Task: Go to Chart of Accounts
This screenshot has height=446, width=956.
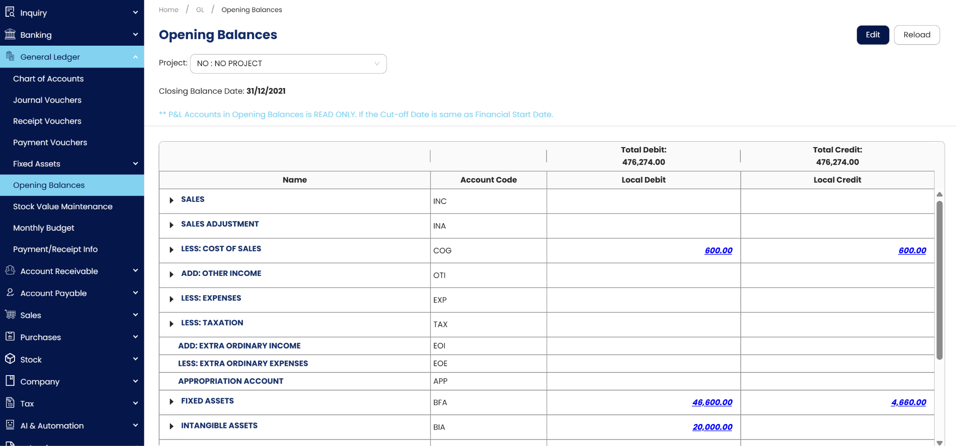Action: pos(48,79)
